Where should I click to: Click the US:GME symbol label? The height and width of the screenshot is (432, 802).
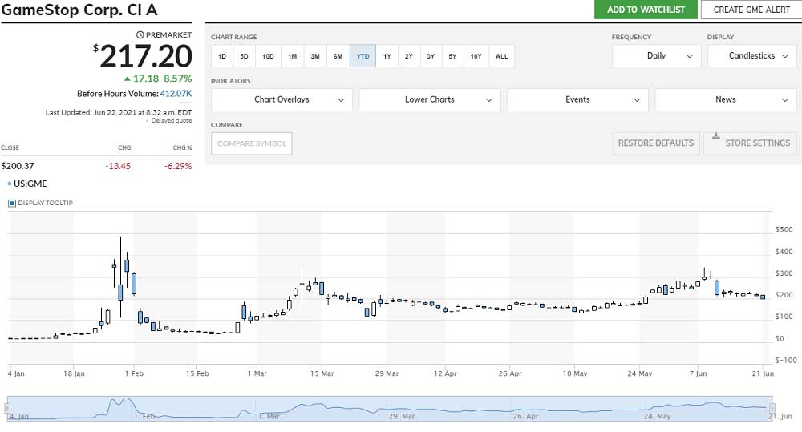[x=30, y=184]
